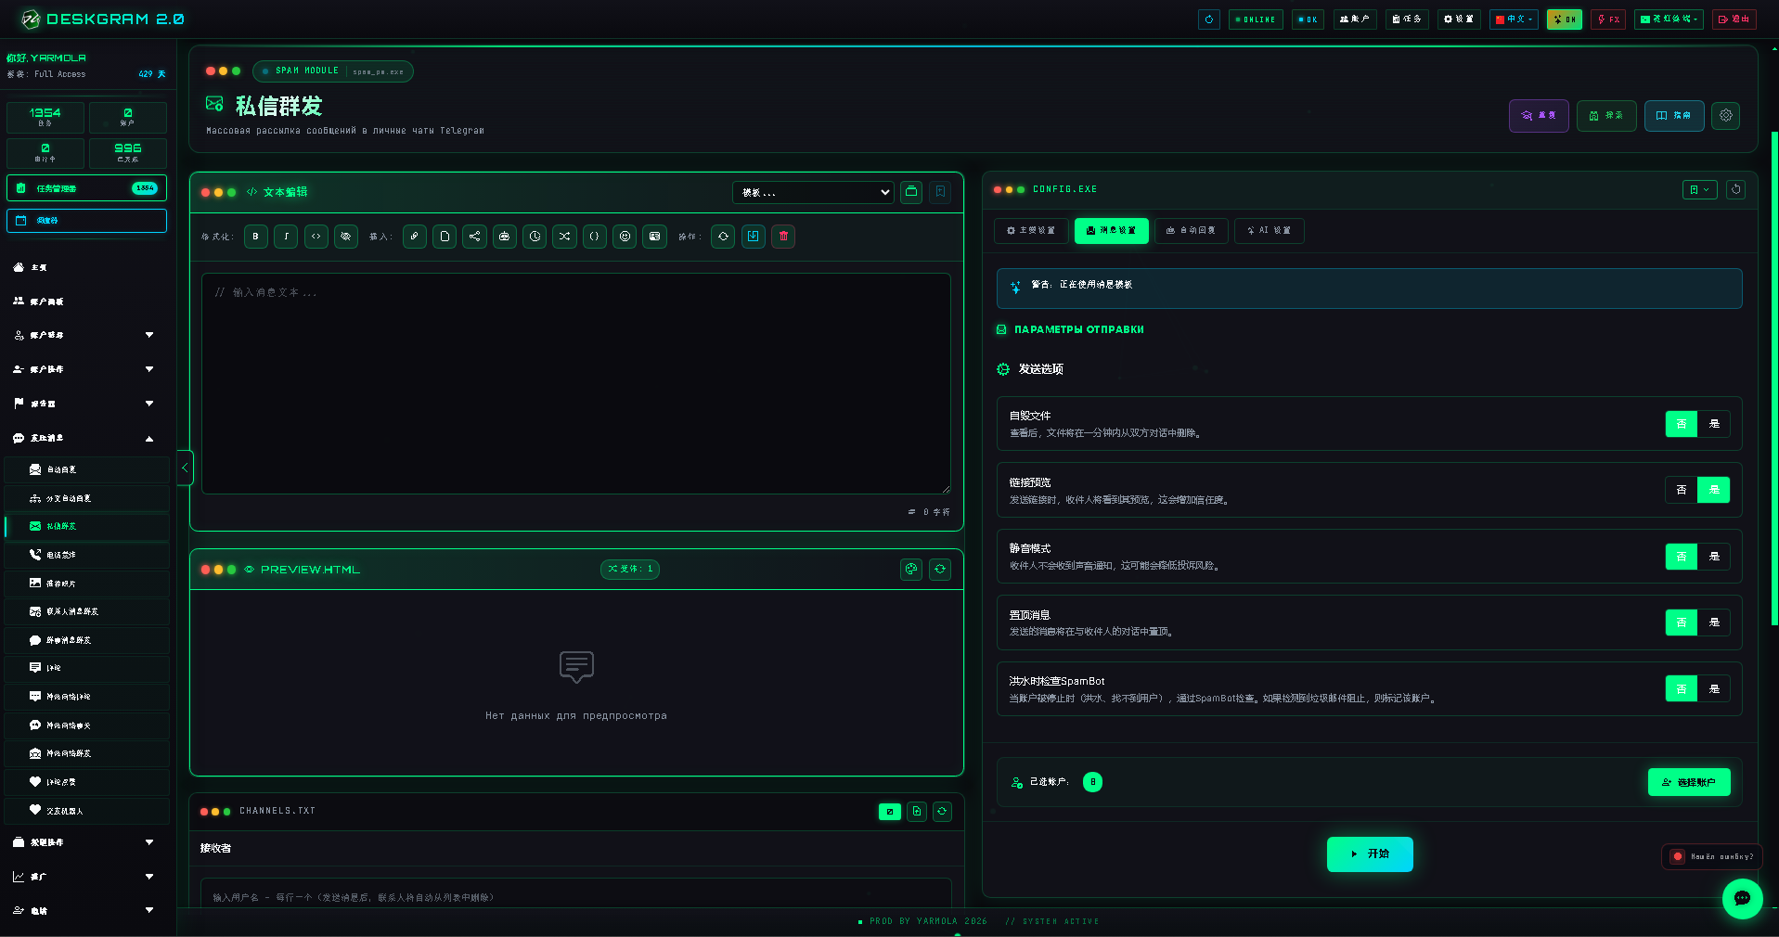The width and height of the screenshot is (1779, 937).
Task: Set 自毁文件 option to 否
Action: tap(1682, 424)
